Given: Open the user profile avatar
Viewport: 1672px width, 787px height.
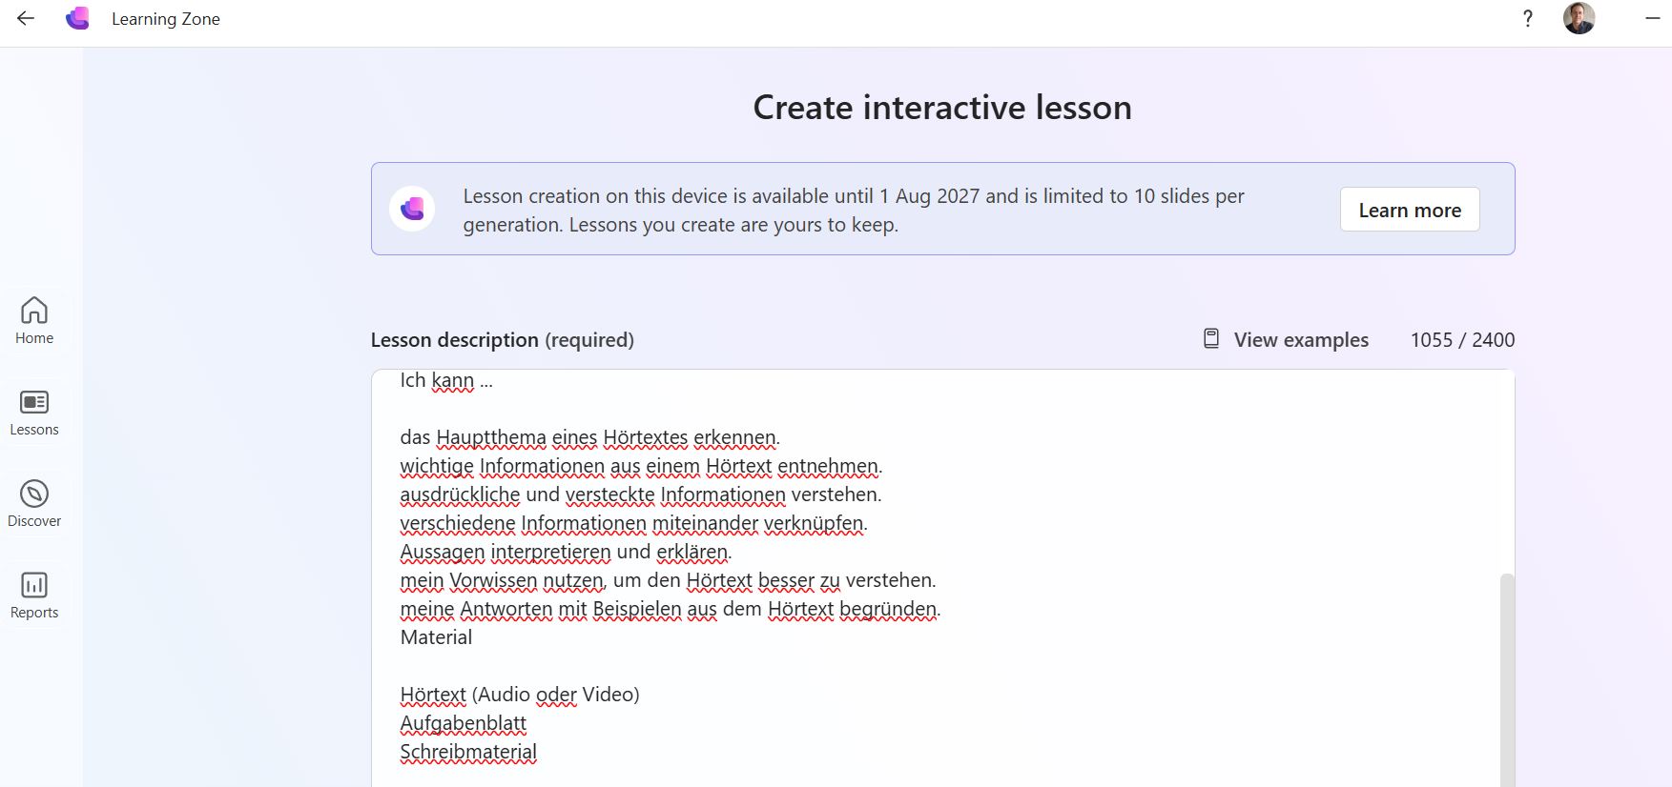Looking at the screenshot, I should pyautogui.click(x=1579, y=18).
